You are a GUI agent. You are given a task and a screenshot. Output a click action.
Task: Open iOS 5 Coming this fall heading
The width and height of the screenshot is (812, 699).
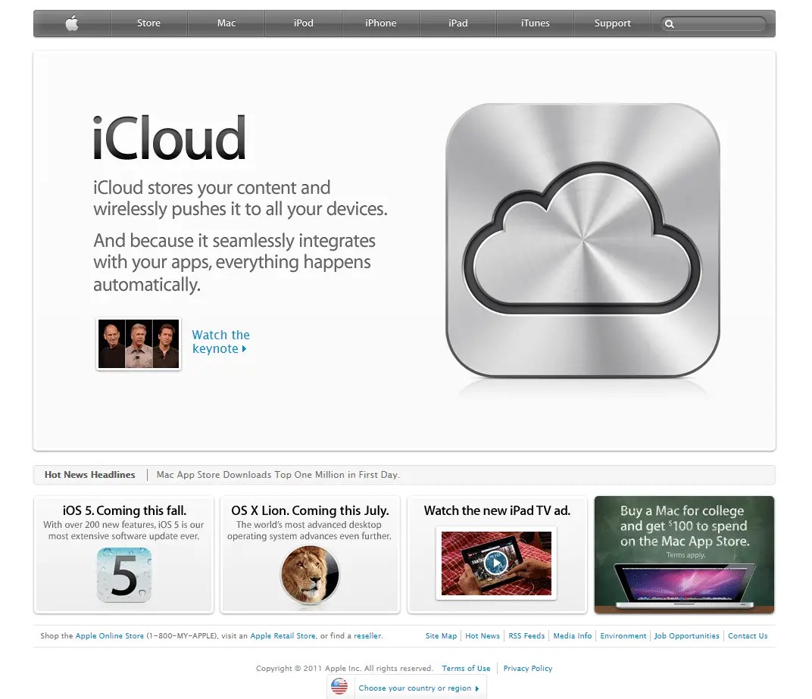coord(124,510)
